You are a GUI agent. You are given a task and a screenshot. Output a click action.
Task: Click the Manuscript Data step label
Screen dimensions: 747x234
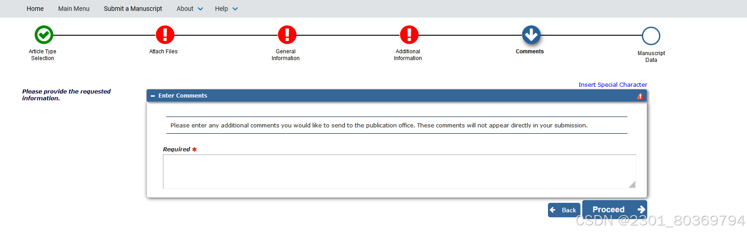(x=651, y=56)
